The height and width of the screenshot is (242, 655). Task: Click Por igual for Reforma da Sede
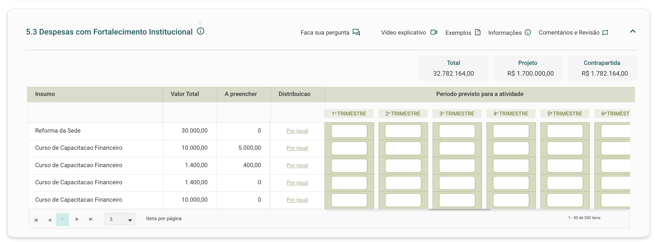tap(297, 131)
